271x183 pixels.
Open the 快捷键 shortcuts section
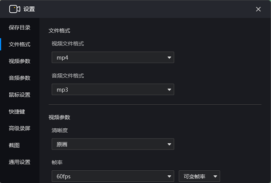17,111
